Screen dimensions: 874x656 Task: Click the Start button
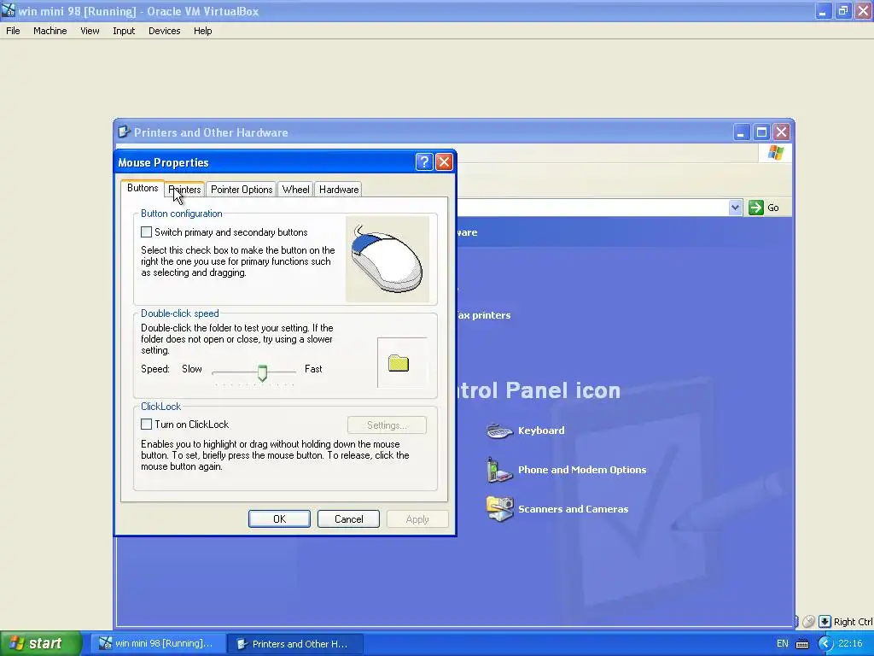[x=40, y=644]
